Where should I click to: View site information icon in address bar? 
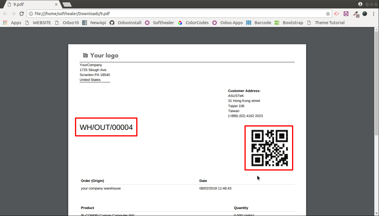(31, 14)
